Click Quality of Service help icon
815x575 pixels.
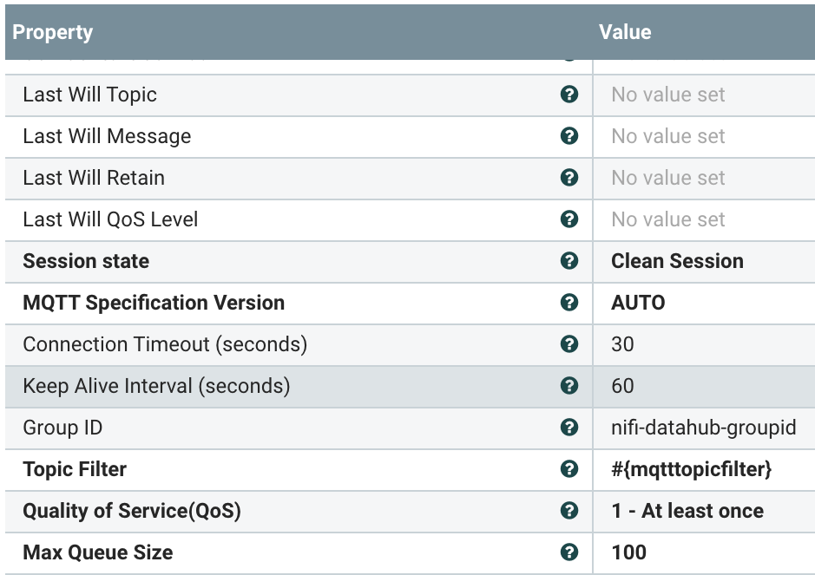click(x=569, y=511)
